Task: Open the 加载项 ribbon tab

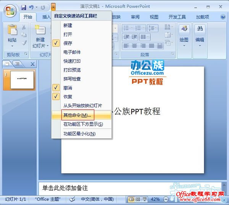Action: pyautogui.click(x=202, y=17)
